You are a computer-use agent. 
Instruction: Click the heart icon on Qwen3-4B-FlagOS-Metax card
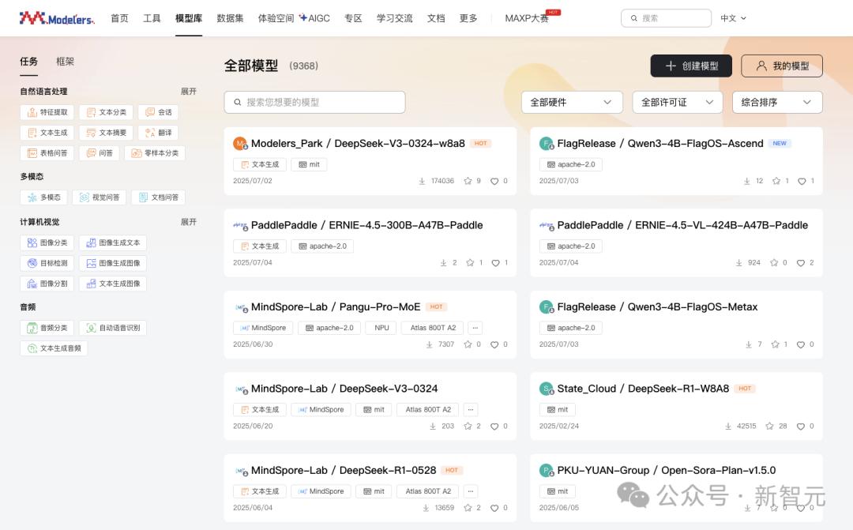pyautogui.click(x=801, y=344)
